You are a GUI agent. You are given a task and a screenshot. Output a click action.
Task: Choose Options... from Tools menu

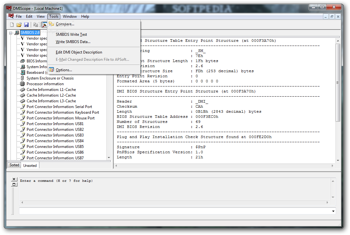[94, 70]
